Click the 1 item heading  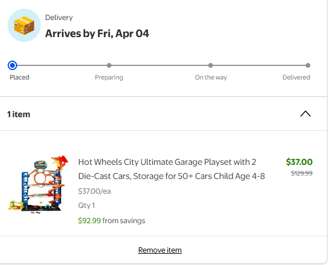[x=19, y=114]
